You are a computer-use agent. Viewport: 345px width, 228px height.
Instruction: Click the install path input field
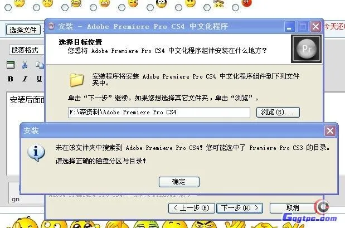point(159,113)
